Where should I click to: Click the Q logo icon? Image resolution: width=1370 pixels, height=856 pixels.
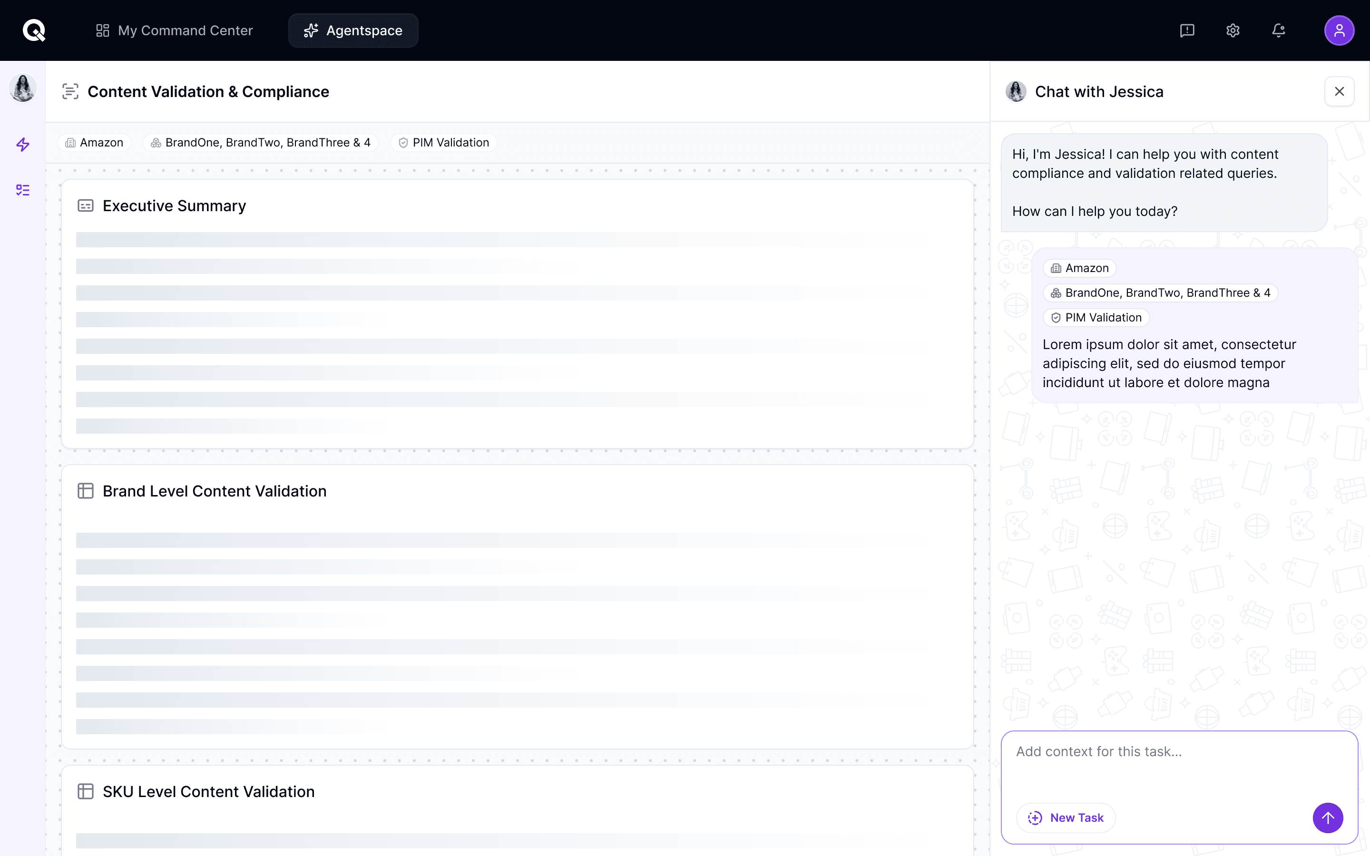[x=34, y=30]
